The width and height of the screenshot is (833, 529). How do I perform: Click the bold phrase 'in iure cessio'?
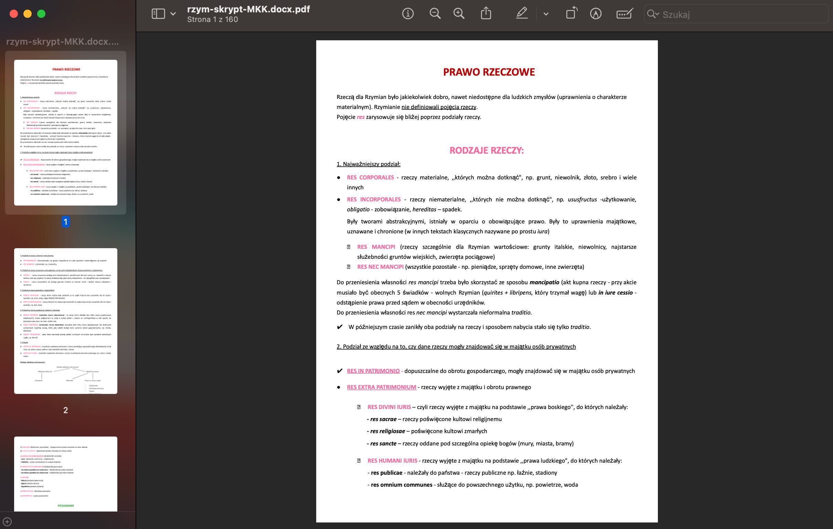(x=616, y=293)
